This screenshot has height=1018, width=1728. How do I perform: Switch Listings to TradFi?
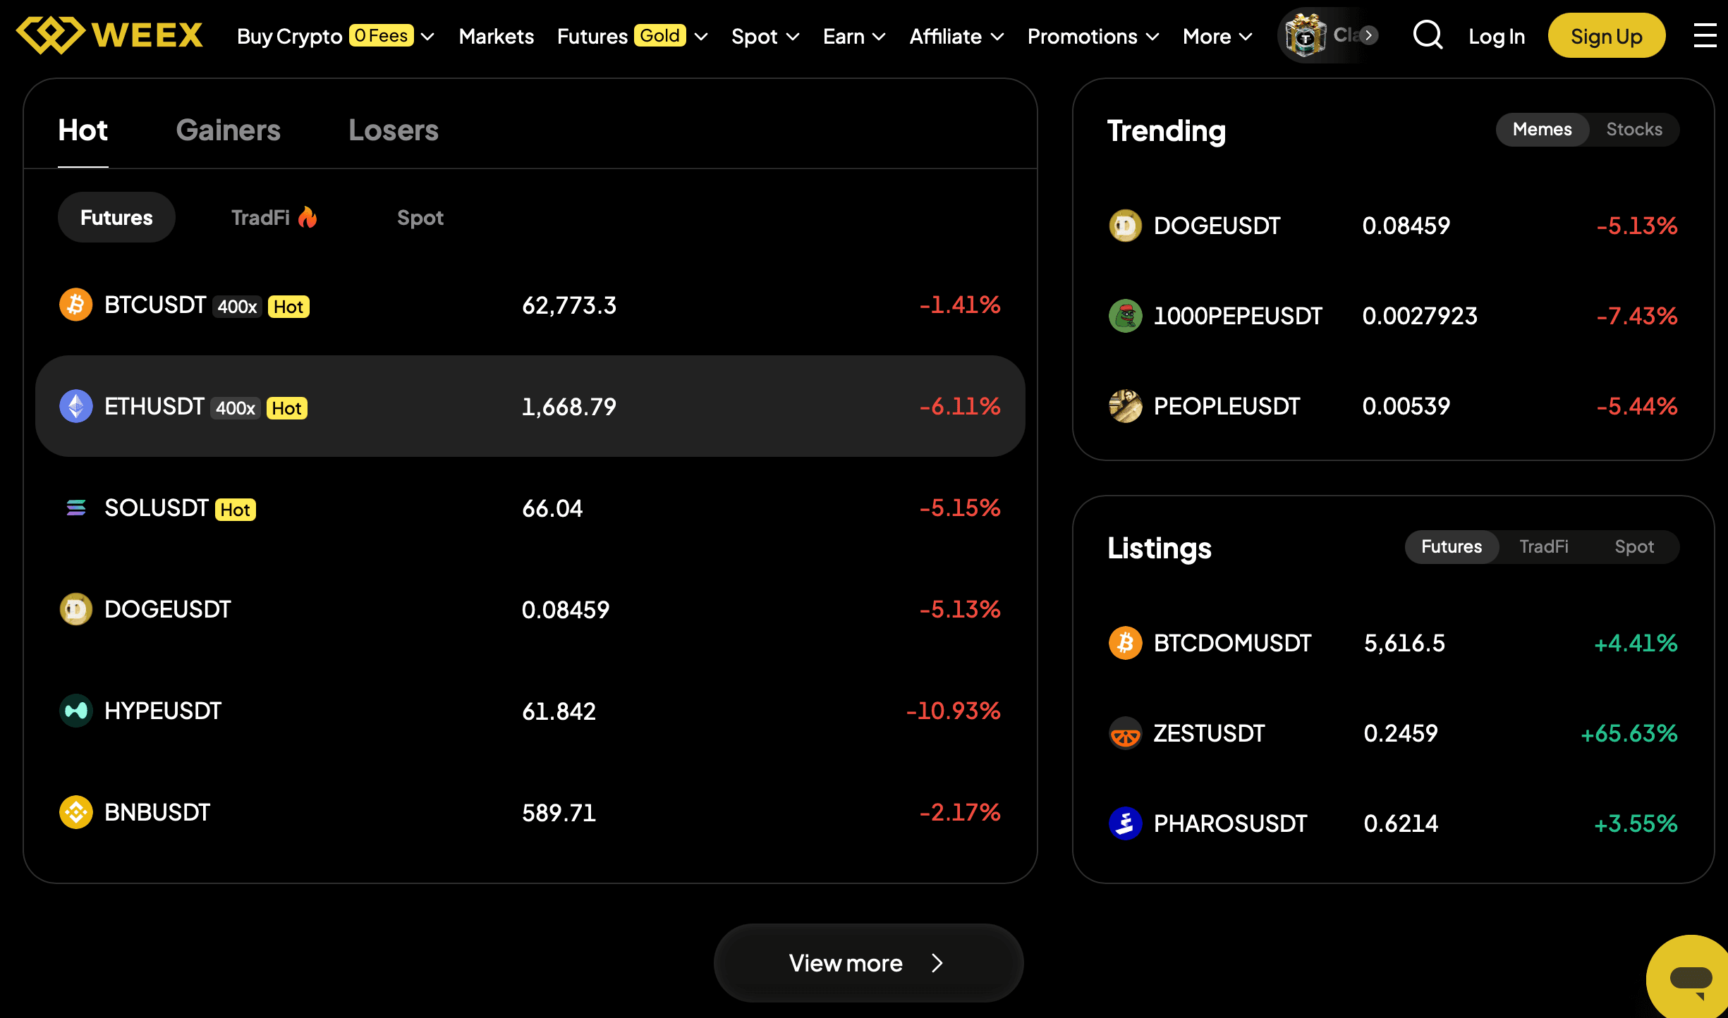pyautogui.click(x=1544, y=547)
